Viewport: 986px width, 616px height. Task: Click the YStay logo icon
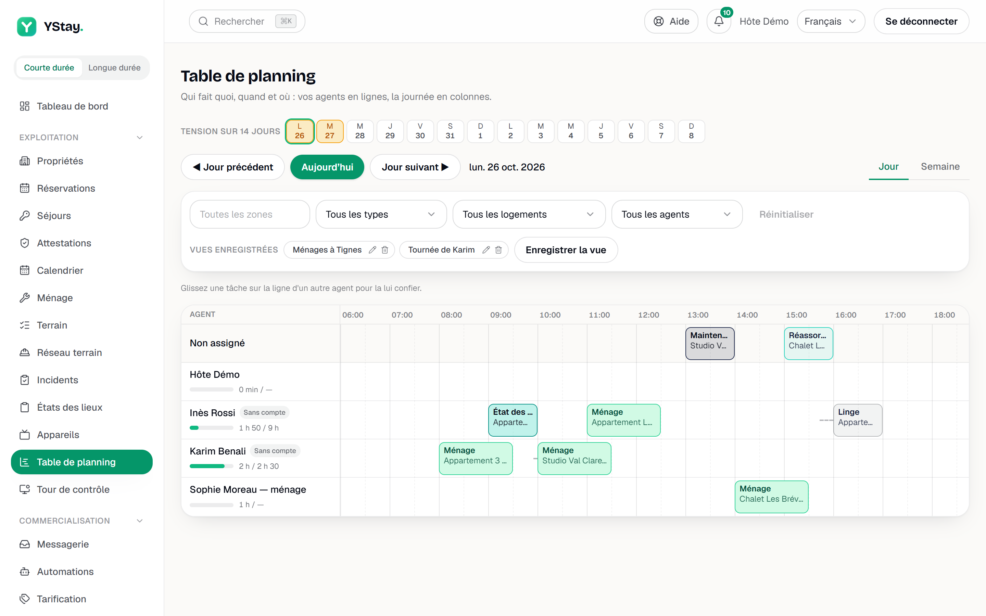pyautogui.click(x=26, y=26)
